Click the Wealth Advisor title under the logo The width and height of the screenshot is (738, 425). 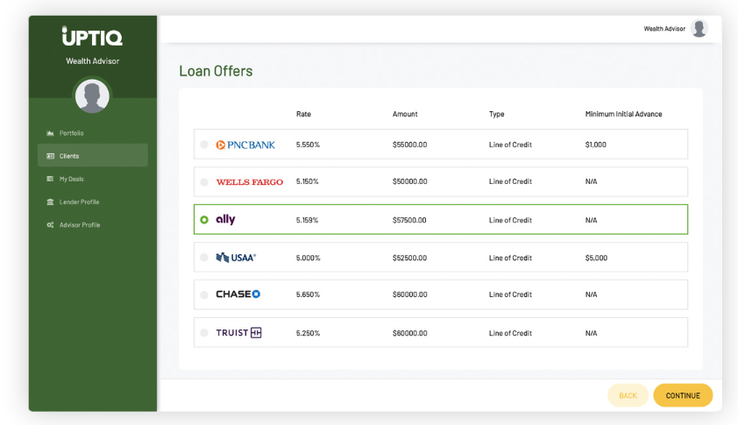tap(92, 61)
